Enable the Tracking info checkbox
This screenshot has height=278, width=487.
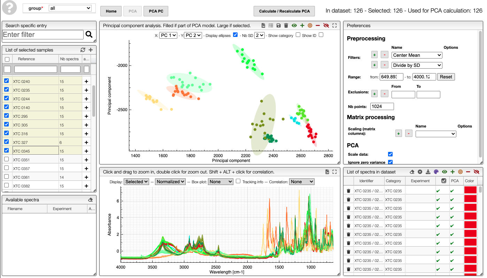[x=238, y=181]
